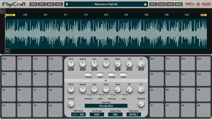
Task: Open the Welcome to FlipCraft preset display
Action: (x=106, y=4)
